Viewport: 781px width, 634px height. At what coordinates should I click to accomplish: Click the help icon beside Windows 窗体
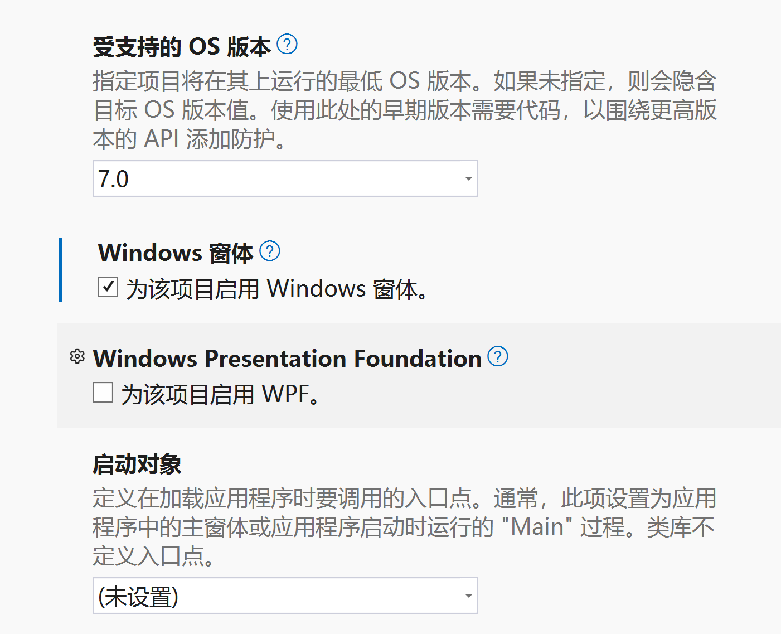pos(270,251)
